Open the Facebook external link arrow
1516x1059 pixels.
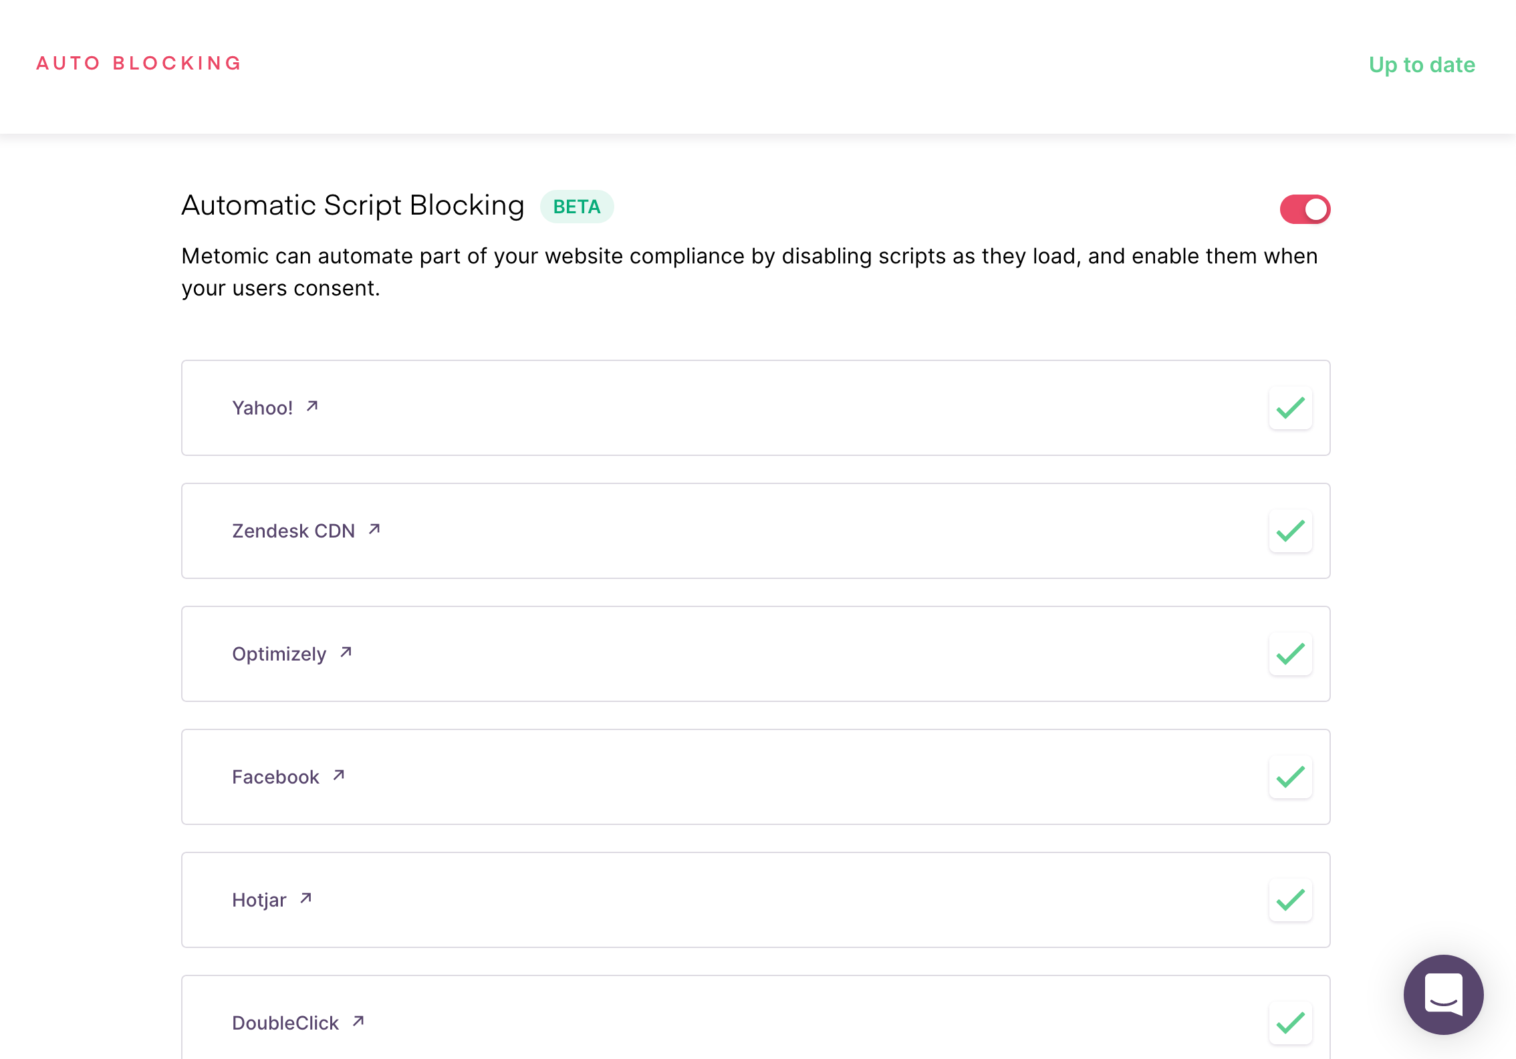click(339, 775)
